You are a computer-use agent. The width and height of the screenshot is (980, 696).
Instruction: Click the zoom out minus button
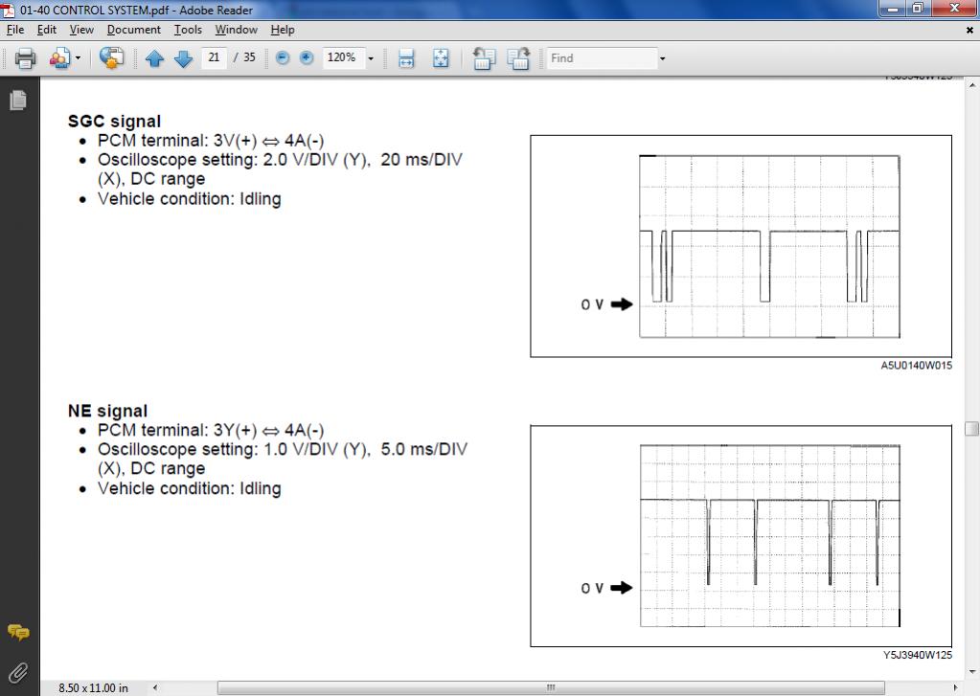pos(283,58)
